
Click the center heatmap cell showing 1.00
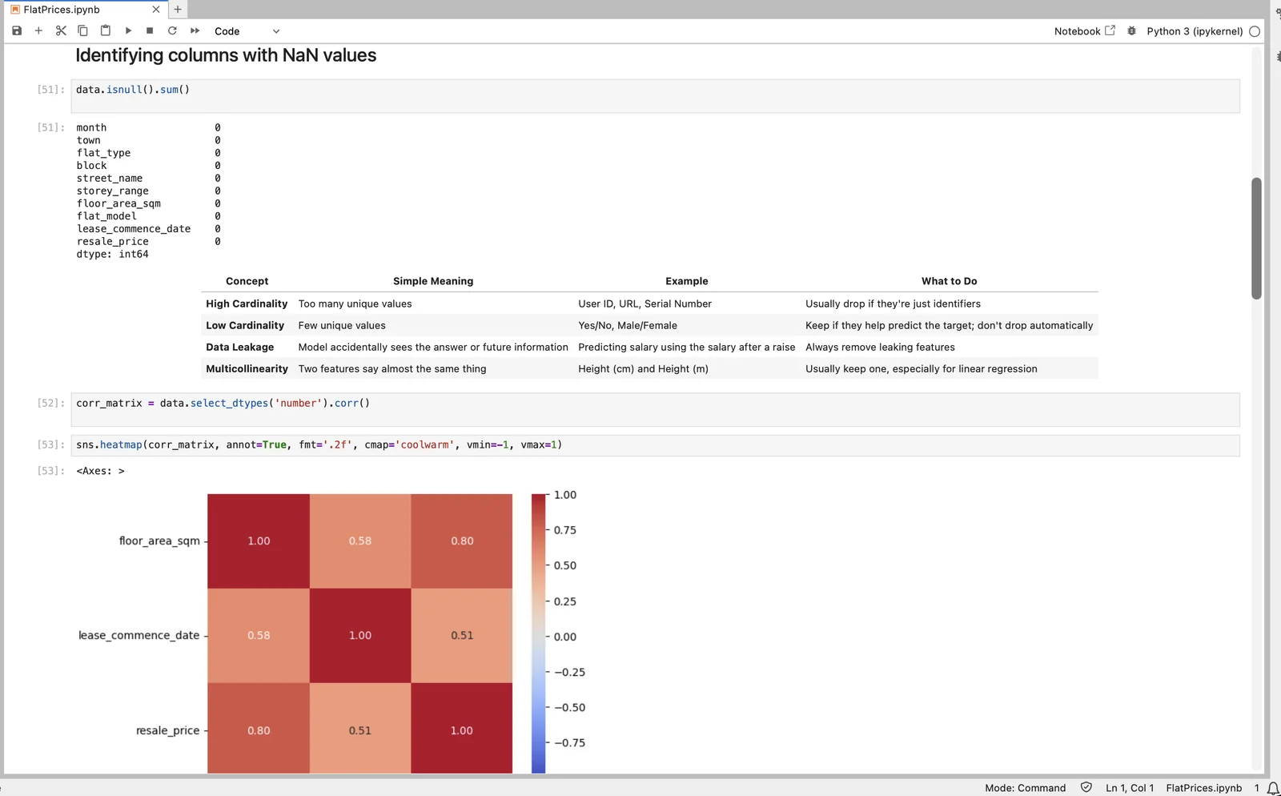[360, 635]
